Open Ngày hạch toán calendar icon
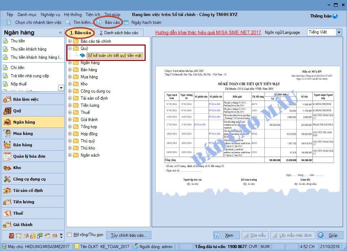This screenshot has width=347, height=251. (126, 22)
